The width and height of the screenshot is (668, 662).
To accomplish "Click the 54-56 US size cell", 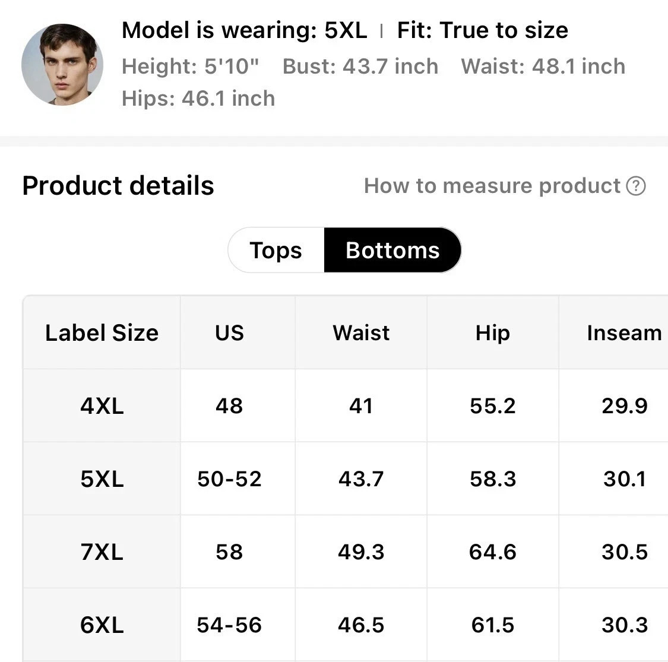I will click(x=229, y=625).
